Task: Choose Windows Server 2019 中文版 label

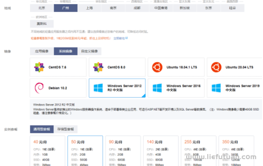Action: (242, 88)
